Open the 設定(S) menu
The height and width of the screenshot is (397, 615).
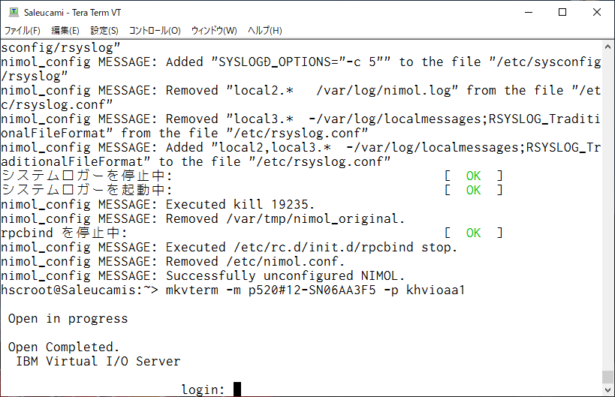click(104, 30)
